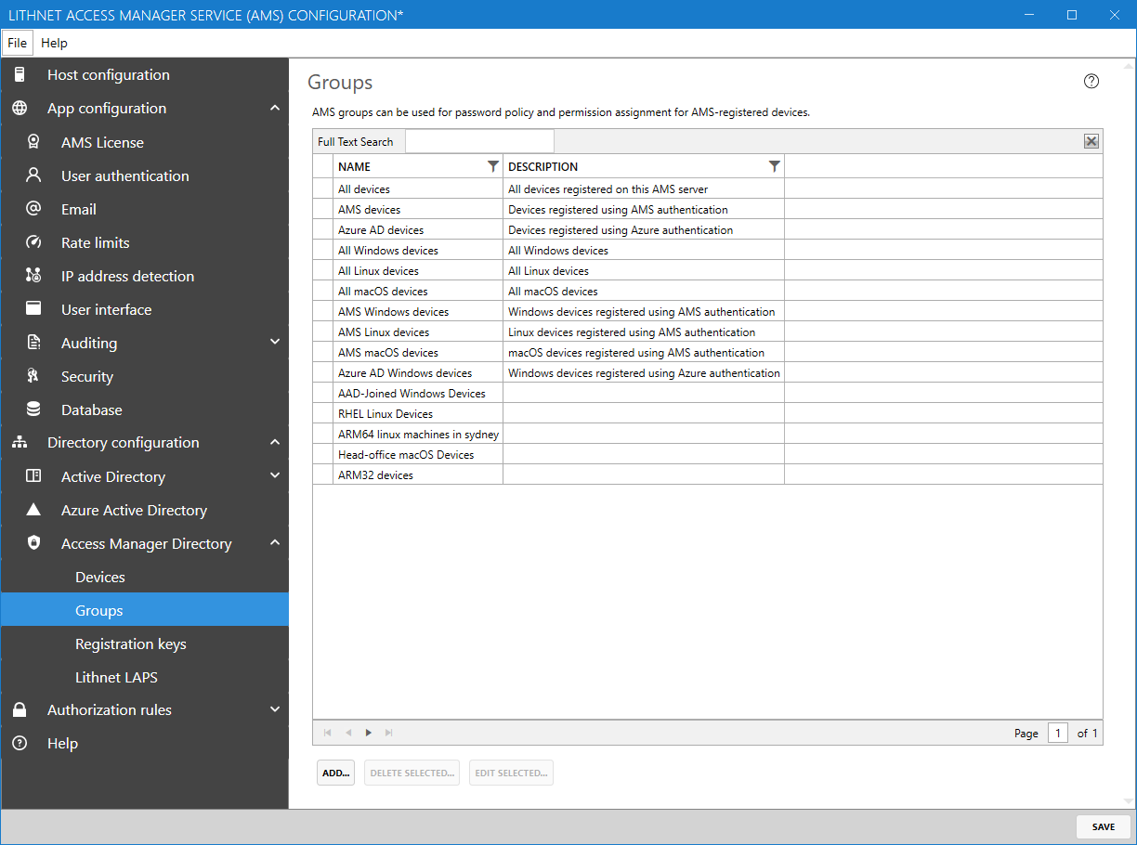Open the Lithnet LAPS page
The height and width of the screenshot is (845, 1137).
pos(144,677)
